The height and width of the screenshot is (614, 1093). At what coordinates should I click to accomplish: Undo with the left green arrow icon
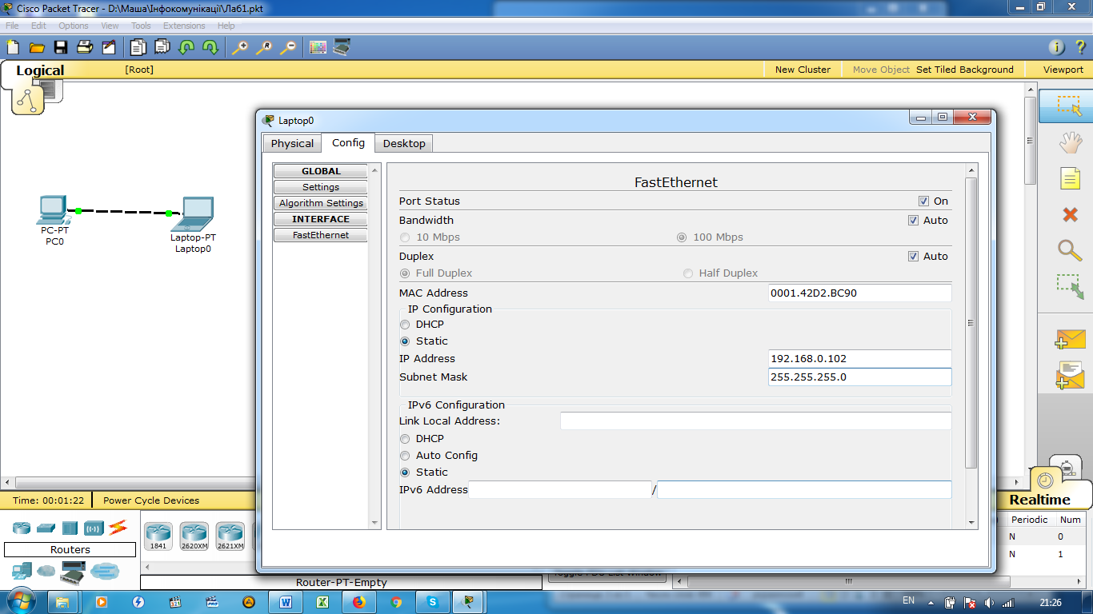tap(186, 47)
